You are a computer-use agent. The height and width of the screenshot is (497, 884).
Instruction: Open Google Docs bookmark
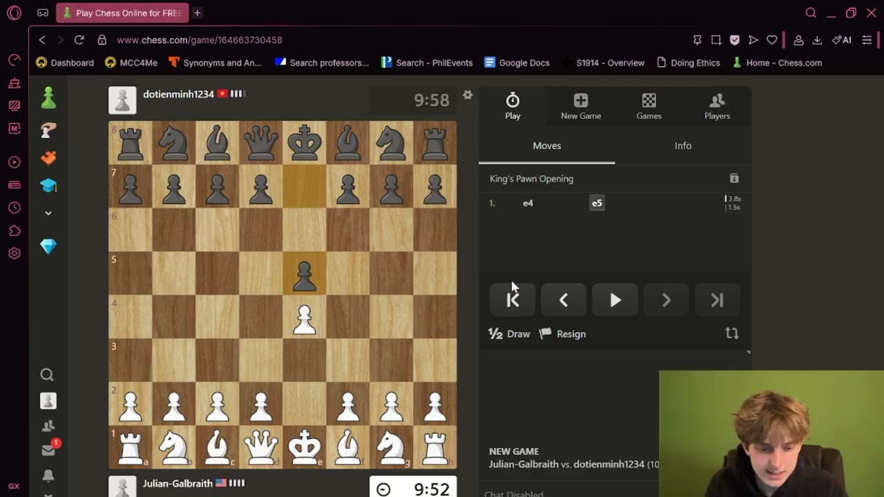coord(517,63)
